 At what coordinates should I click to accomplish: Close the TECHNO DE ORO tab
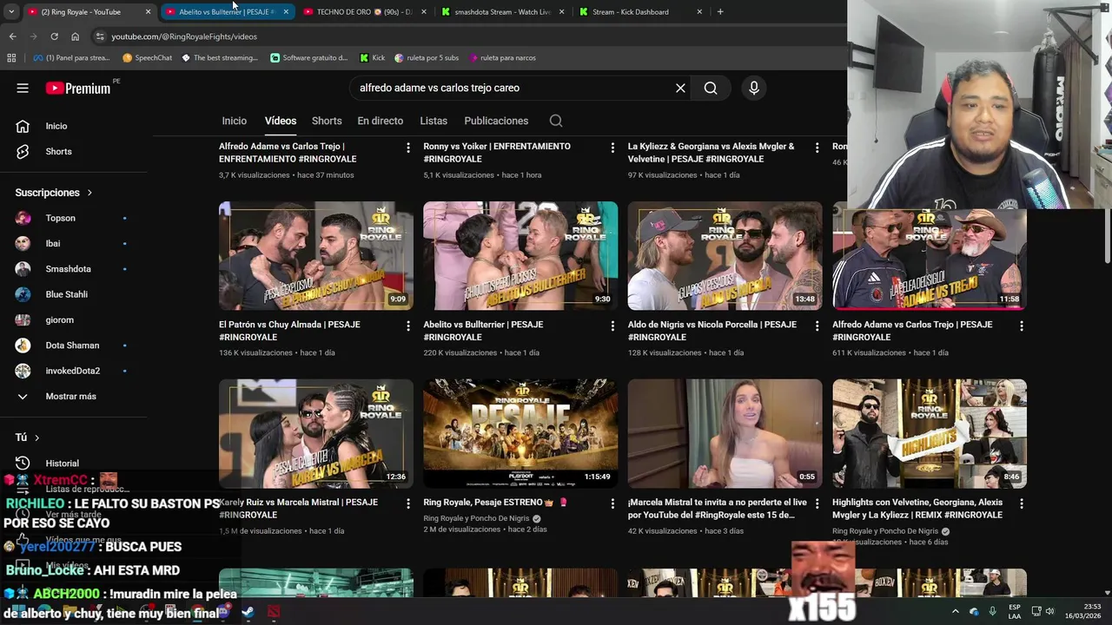423,12
